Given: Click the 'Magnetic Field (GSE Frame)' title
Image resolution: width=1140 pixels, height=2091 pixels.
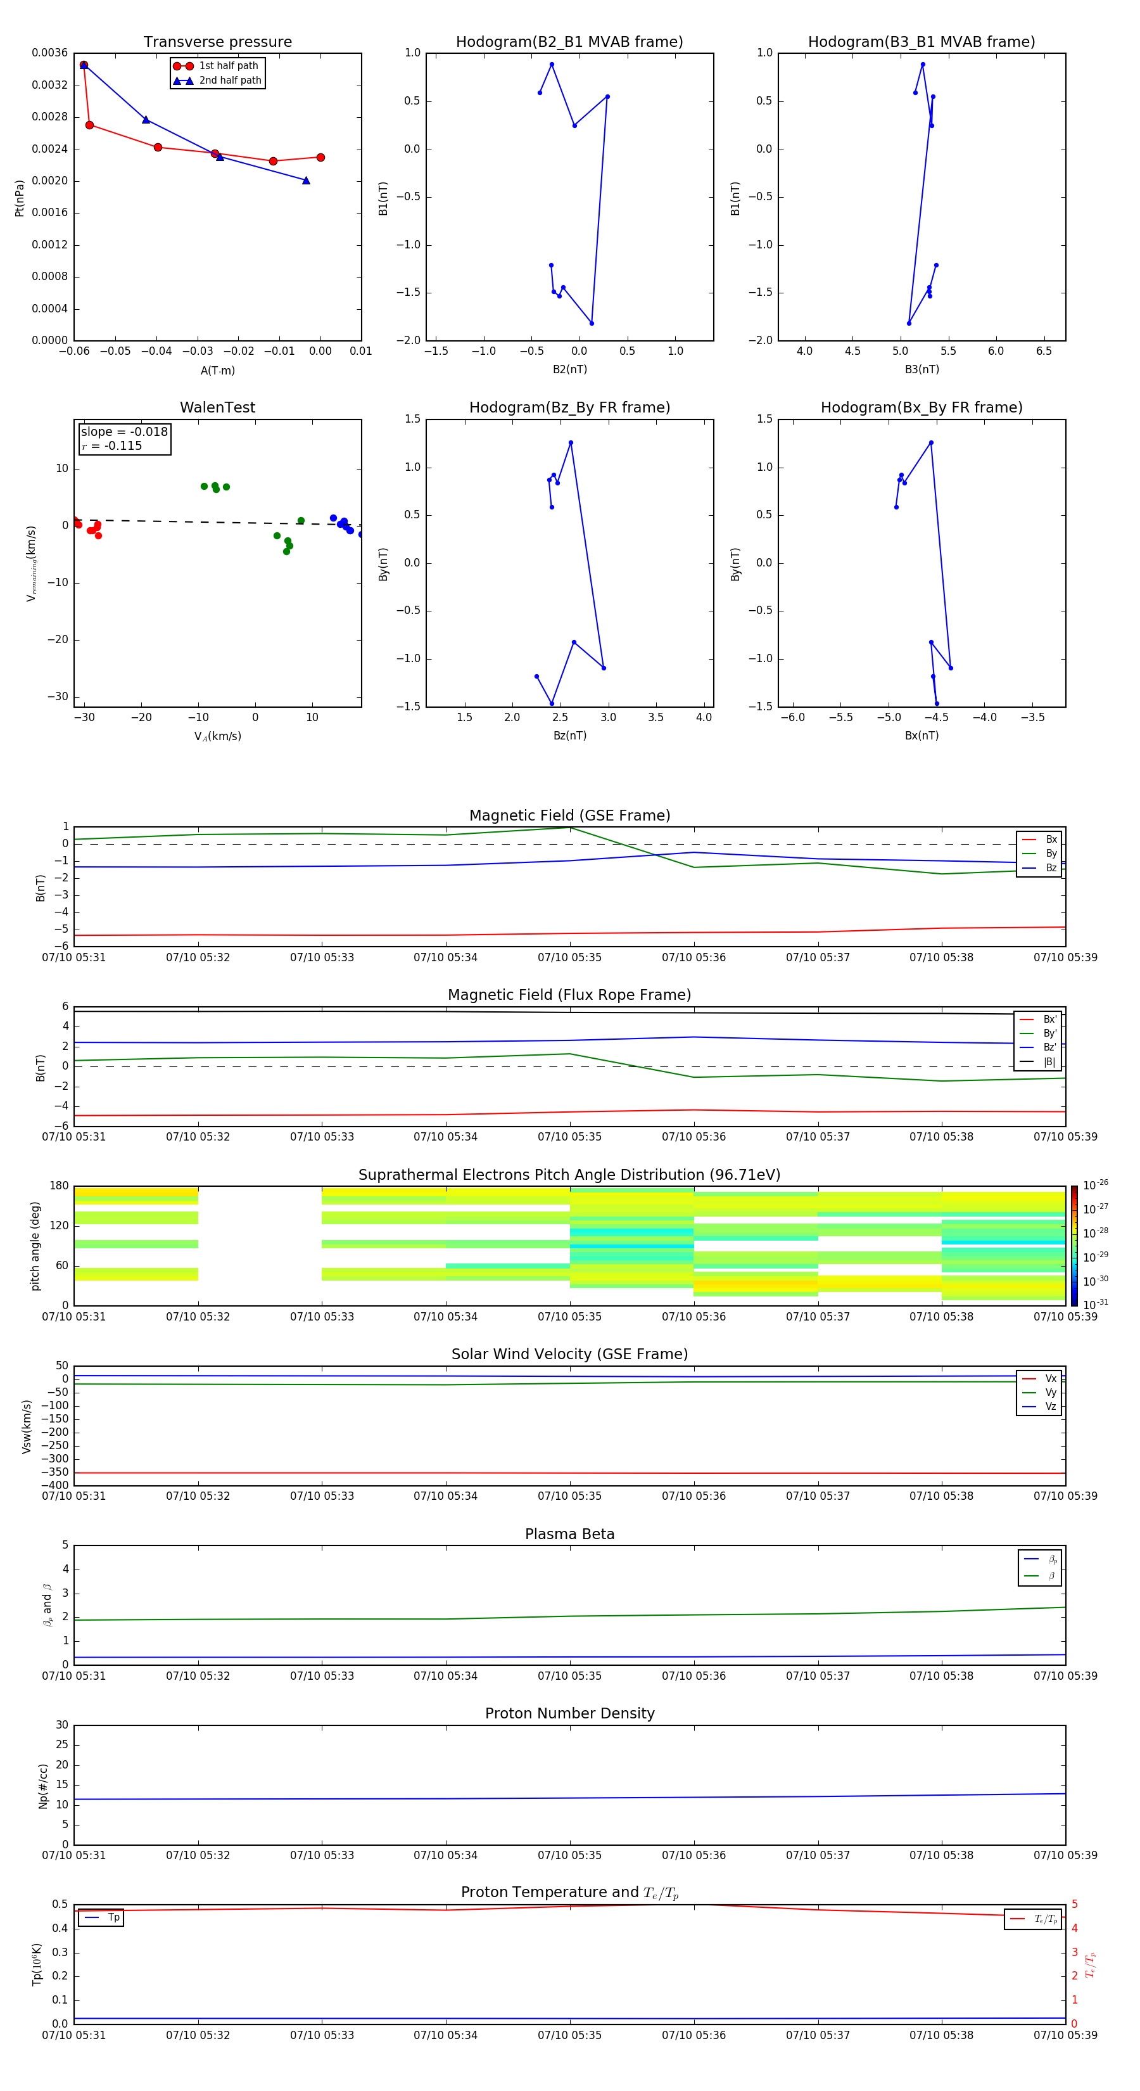Looking at the screenshot, I should pyautogui.click(x=569, y=815).
